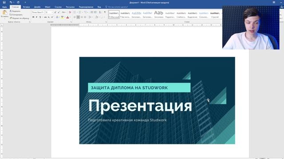Apply the Строгий style

[215, 15]
